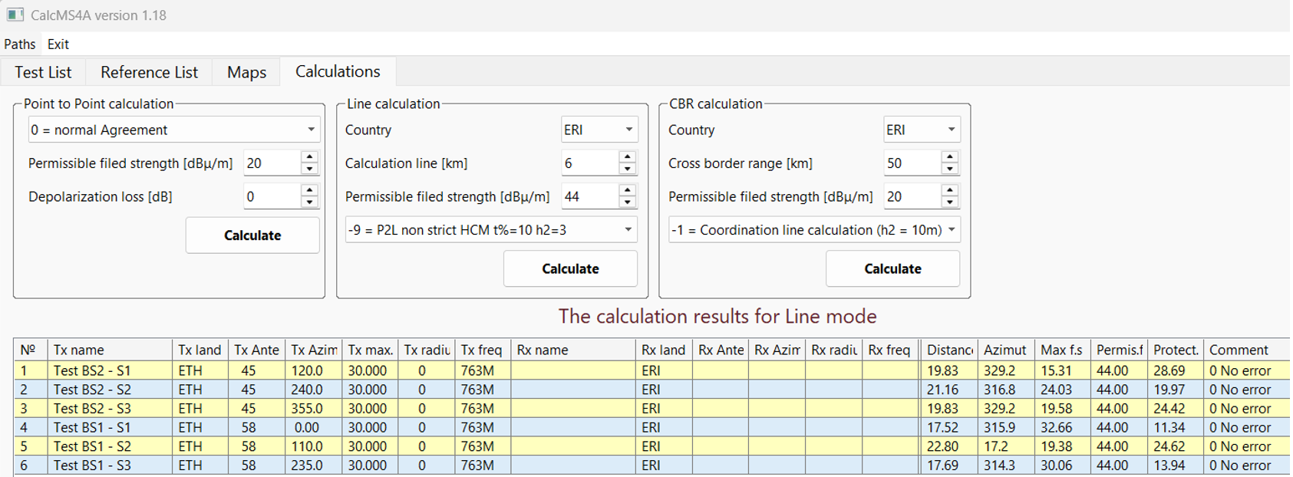The height and width of the screenshot is (477, 1293).
Task: Decrease Calculation line km value
Action: (627, 169)
